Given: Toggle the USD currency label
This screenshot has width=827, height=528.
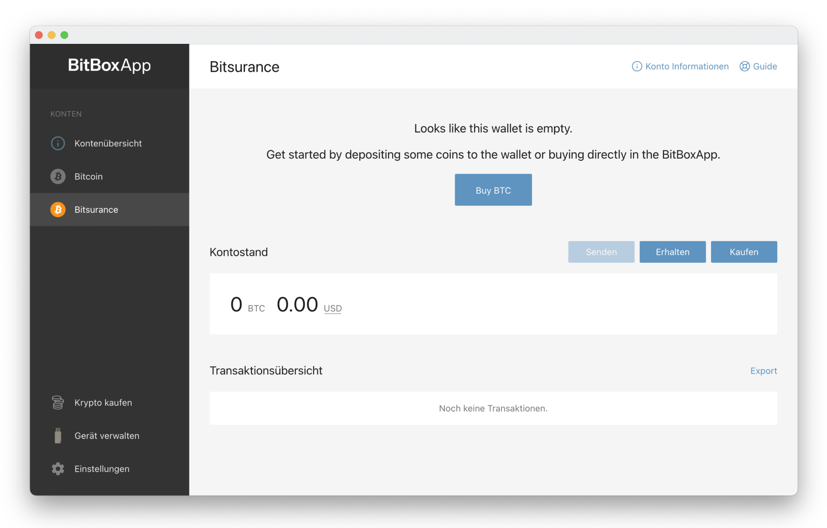Looking at the screenshot, I should [333, 308].
